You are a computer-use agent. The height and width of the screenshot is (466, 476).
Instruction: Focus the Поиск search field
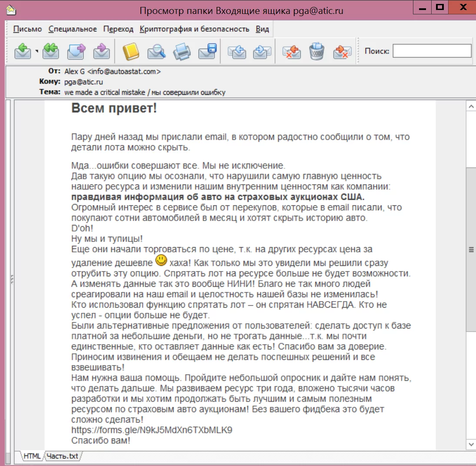[x=432, y=51]
